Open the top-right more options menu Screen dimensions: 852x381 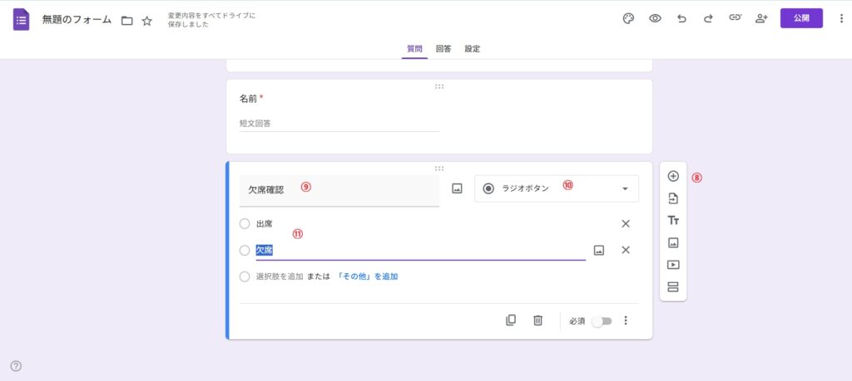click(841, 18)
